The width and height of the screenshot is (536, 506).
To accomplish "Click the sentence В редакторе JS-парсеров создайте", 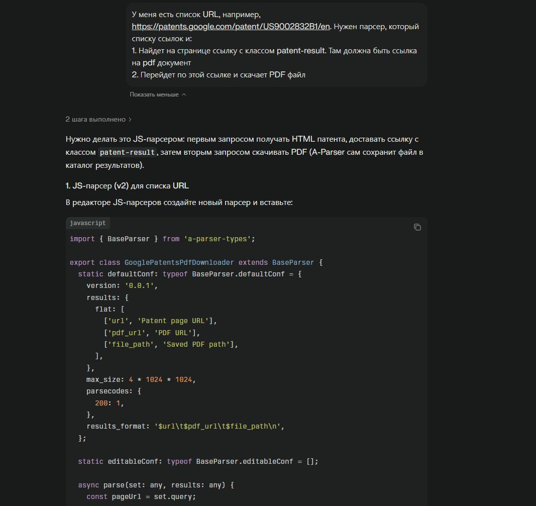I will (179, 203).
